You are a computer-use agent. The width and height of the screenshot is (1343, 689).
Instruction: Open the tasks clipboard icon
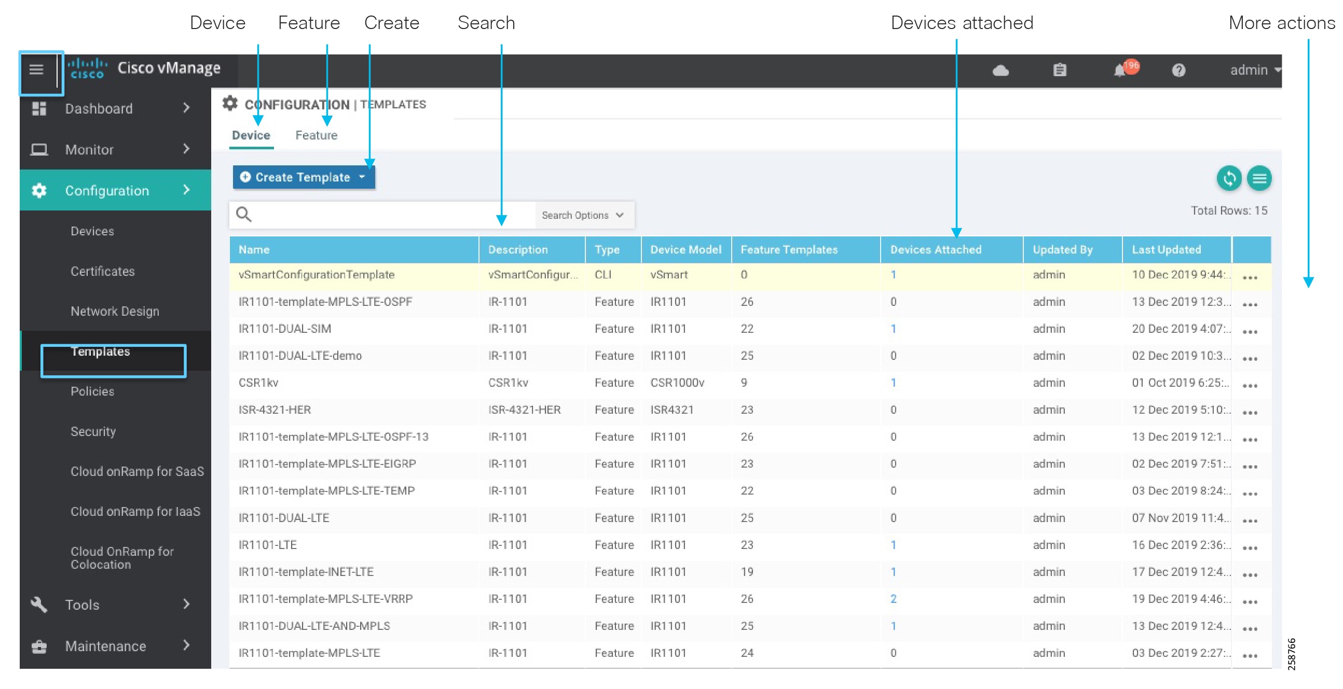[1059, 71]
